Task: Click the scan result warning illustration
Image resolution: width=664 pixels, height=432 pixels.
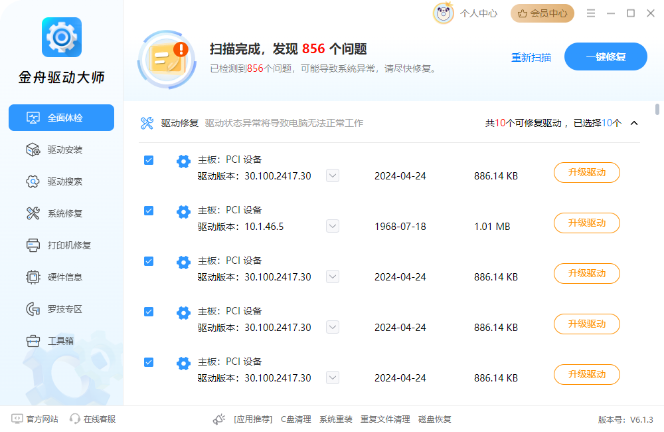Action: tap(167, 59)
